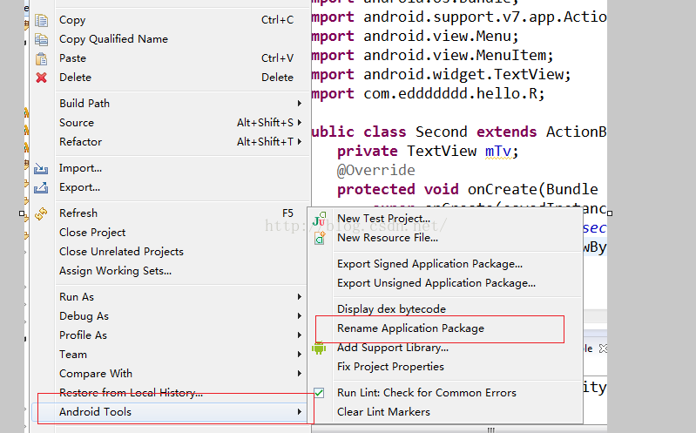The image size is (696, 433).
Task: Click the Import icon
Action: (x=41, y=168)
